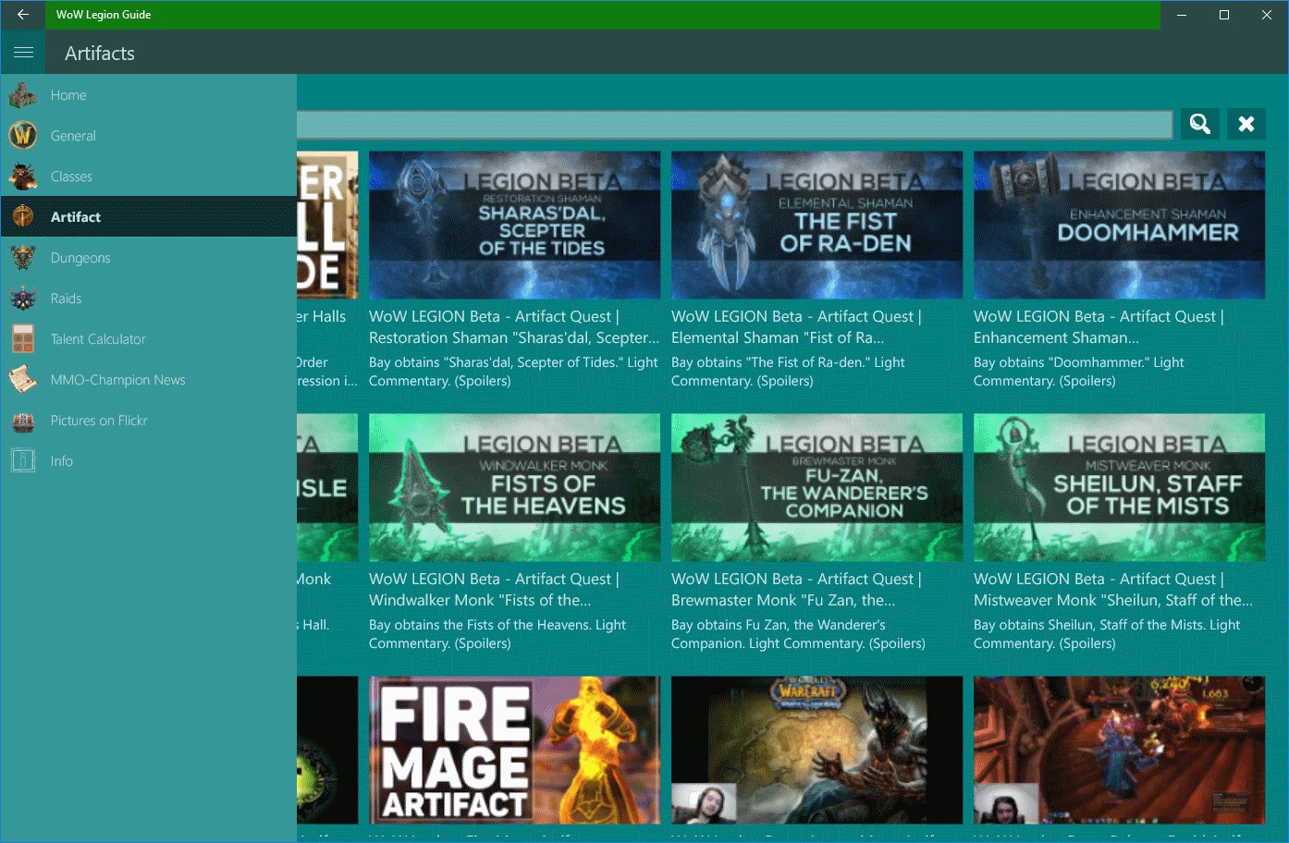Click 'Bay obtains Fu Zan' description text
This screenshot has height=843, width=1289.
tap(798, 634)
